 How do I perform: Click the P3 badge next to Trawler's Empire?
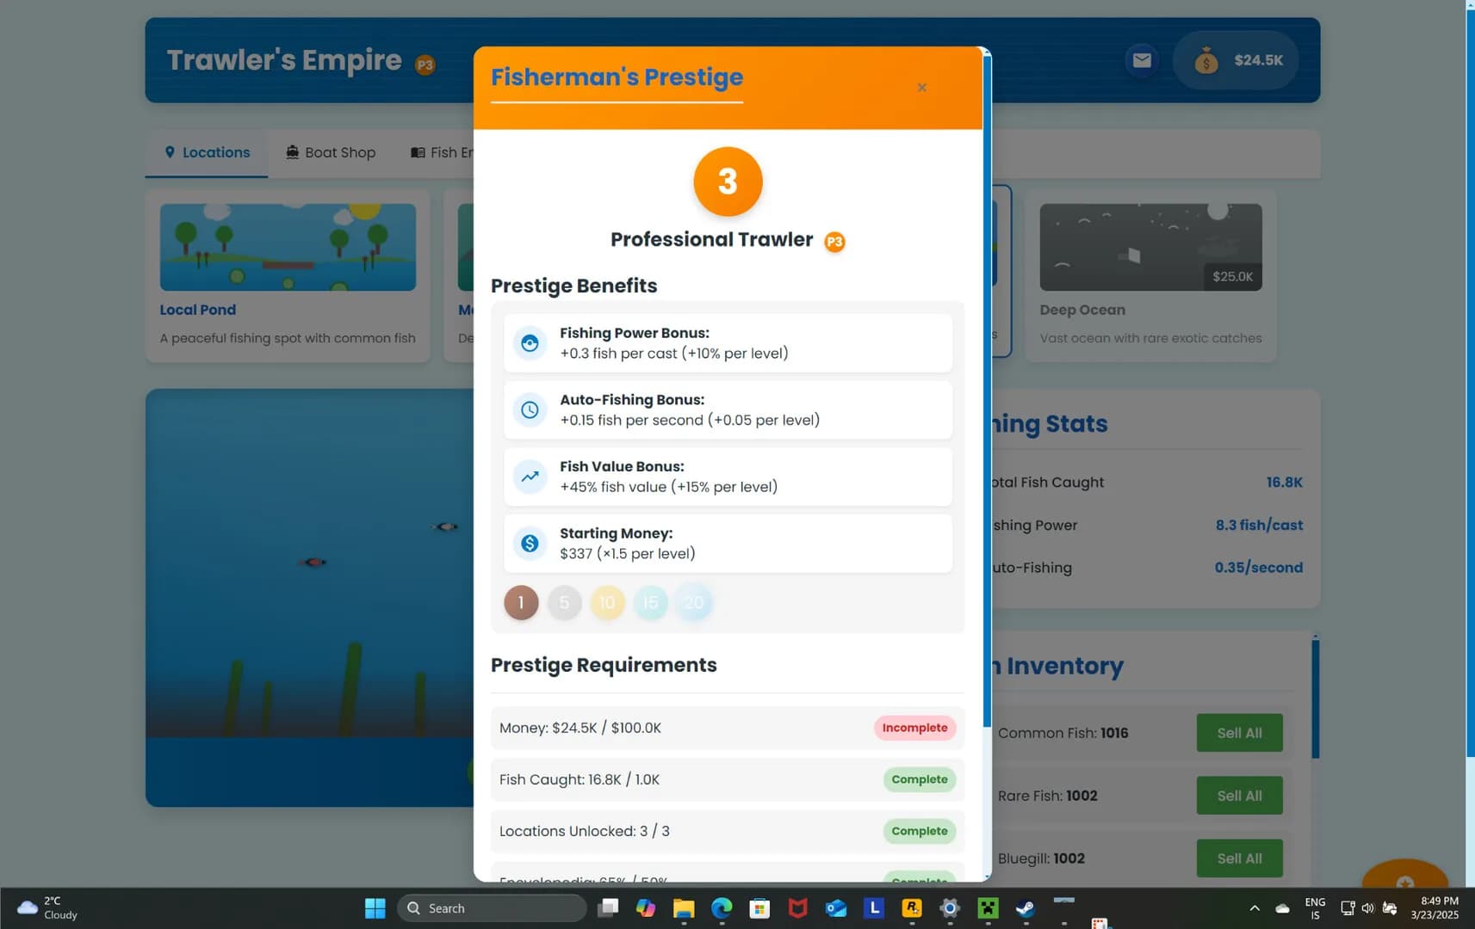point(425,65)
